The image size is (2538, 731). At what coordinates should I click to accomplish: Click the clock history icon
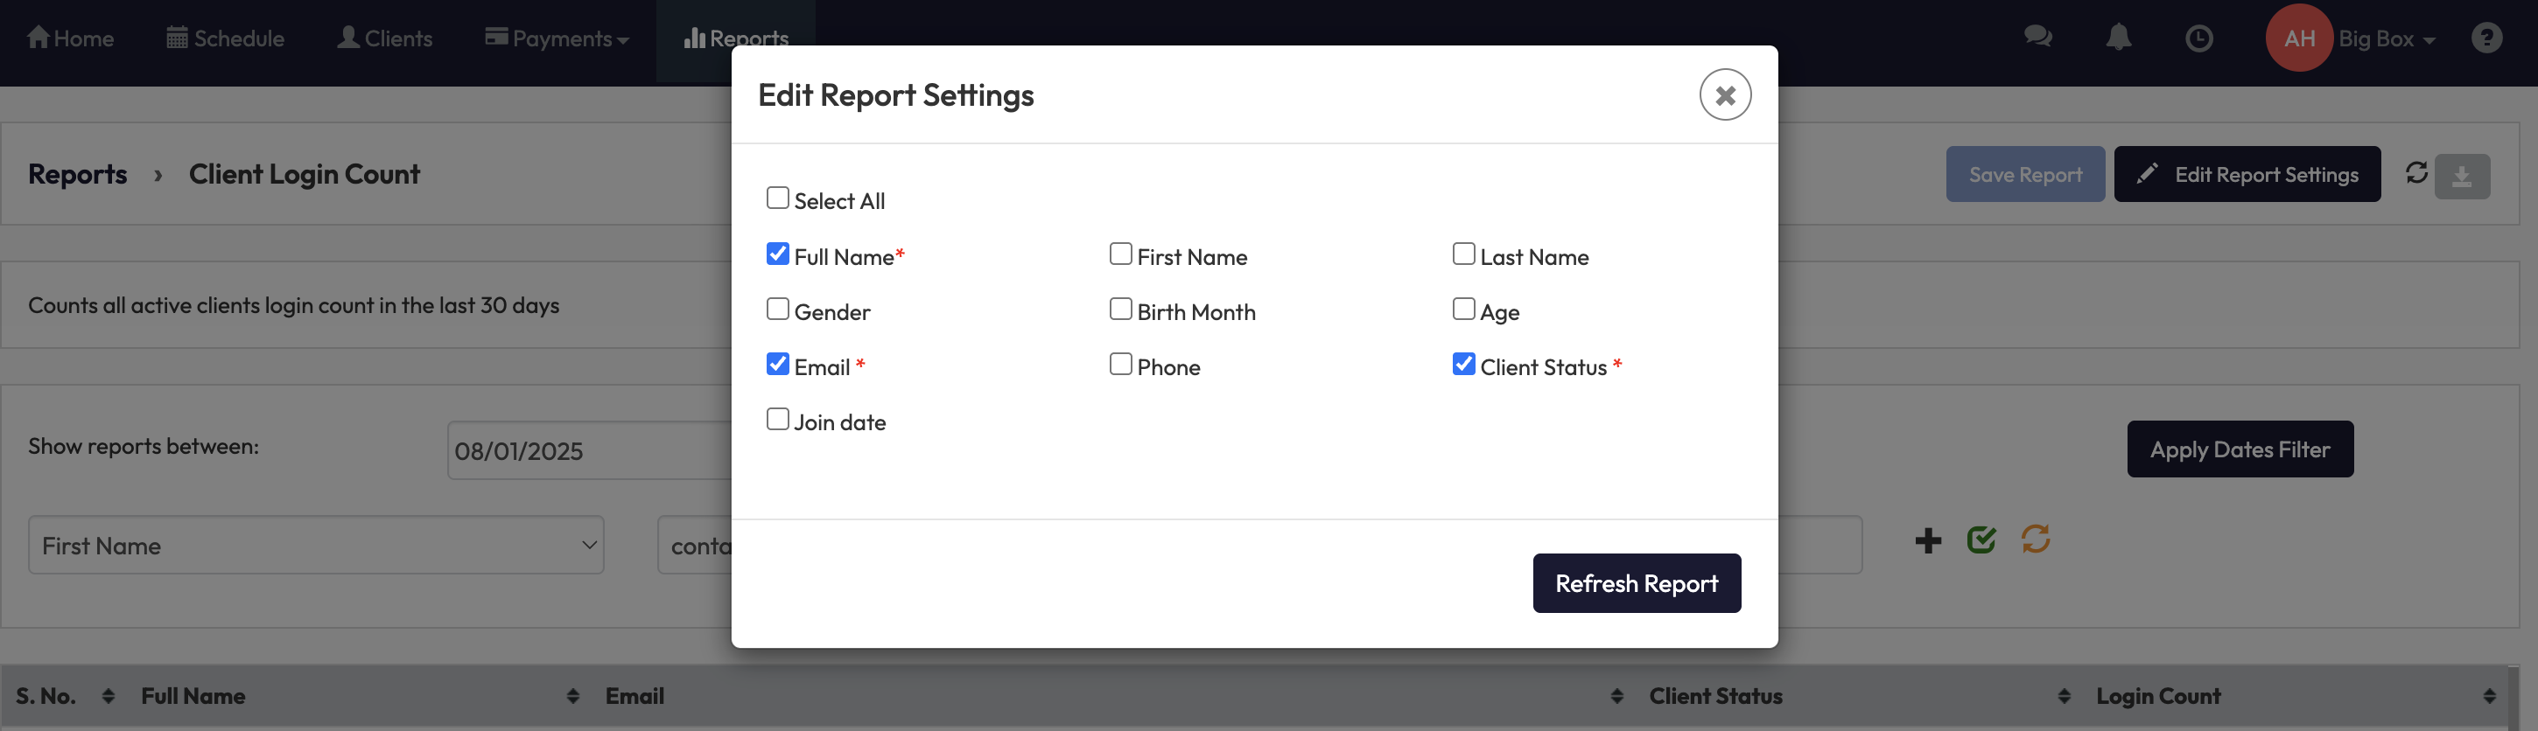click(2198, 38)
